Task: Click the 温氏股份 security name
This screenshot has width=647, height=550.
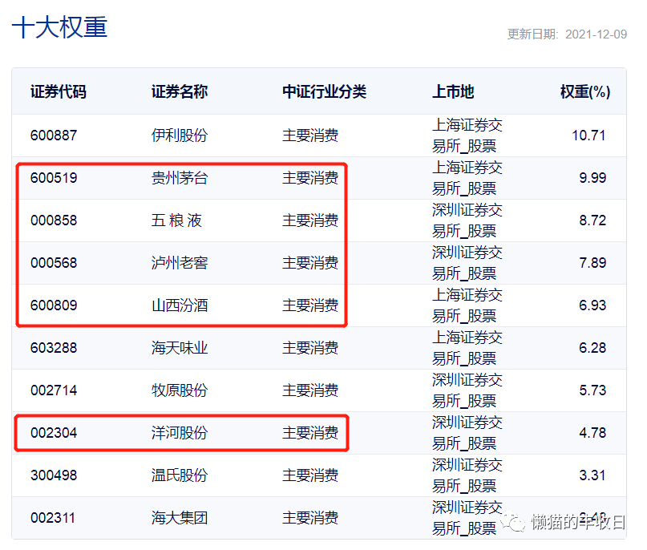Action: click(180, 475)
